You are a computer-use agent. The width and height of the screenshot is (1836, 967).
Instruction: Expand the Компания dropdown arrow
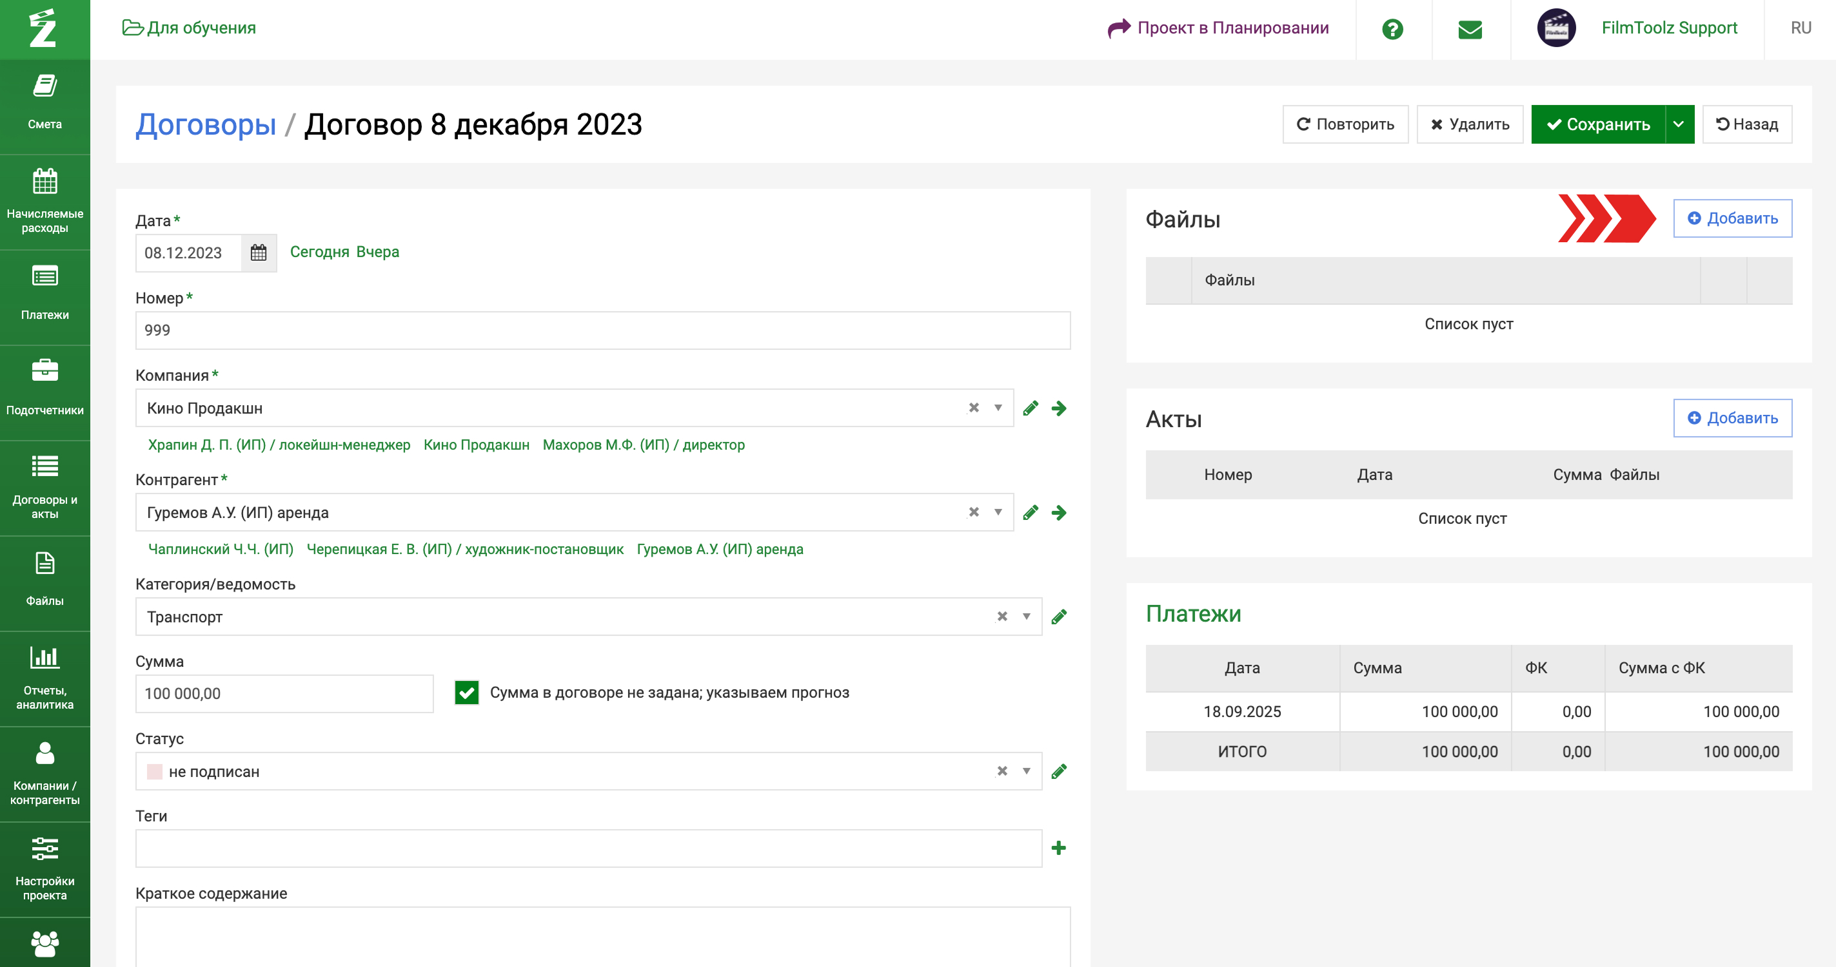pos(998,408)
